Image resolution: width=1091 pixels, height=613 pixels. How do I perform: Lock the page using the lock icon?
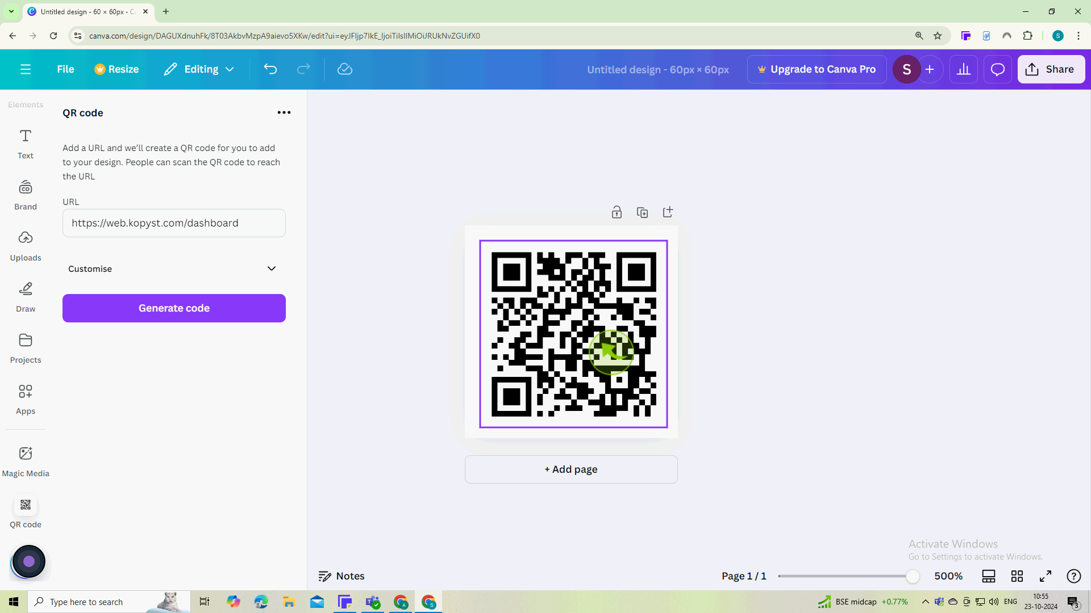pos(617,212)
